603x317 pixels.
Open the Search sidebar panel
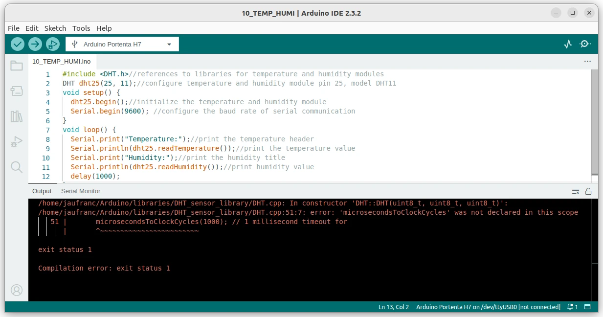pos(17,167)
